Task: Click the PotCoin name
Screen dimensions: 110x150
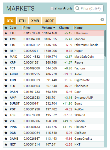Action: pyautogui.click(x=80, y=109)
